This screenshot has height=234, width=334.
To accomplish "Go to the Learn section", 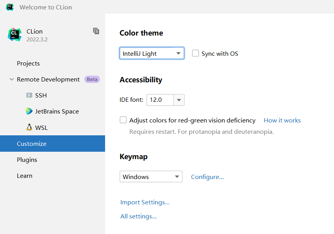I will tap(25, 175).
